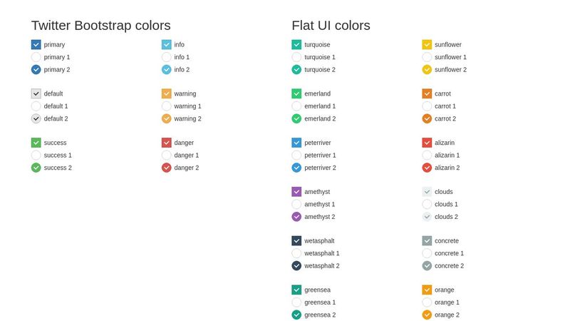Uncheck the greensea checkbox
570x321 pixels.
pyautogui.click(x=296, y=290)
